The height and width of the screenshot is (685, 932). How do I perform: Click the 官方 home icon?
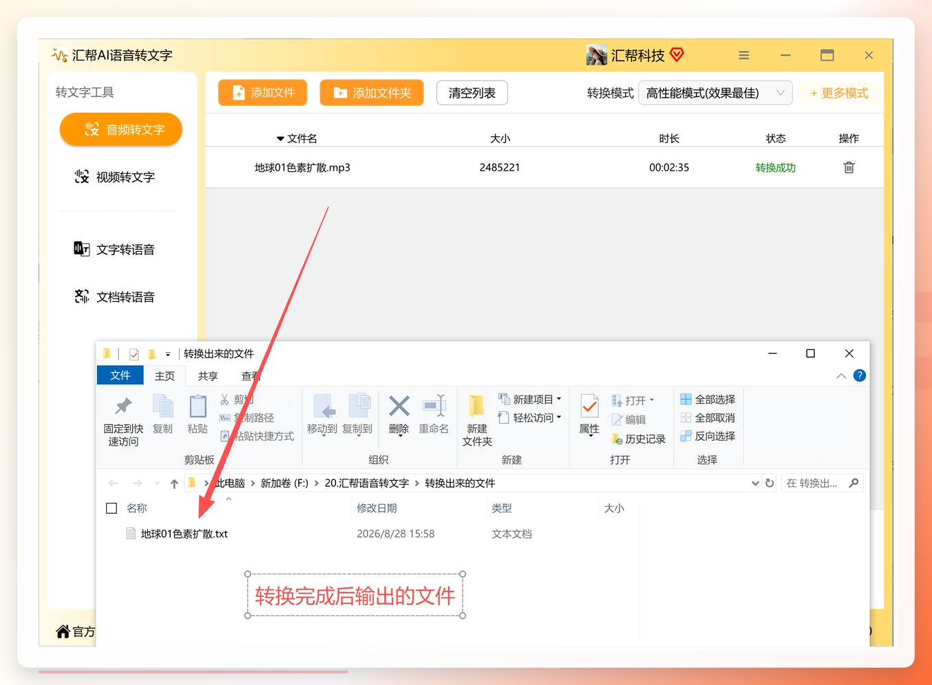click(x=63, y=631)
